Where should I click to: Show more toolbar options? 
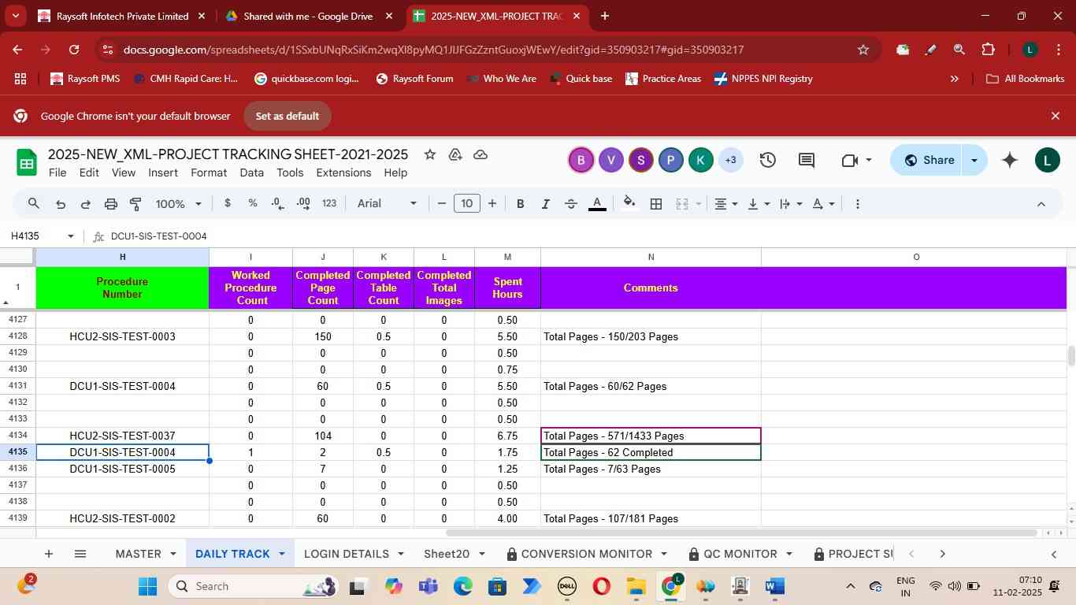click(858, 203)
